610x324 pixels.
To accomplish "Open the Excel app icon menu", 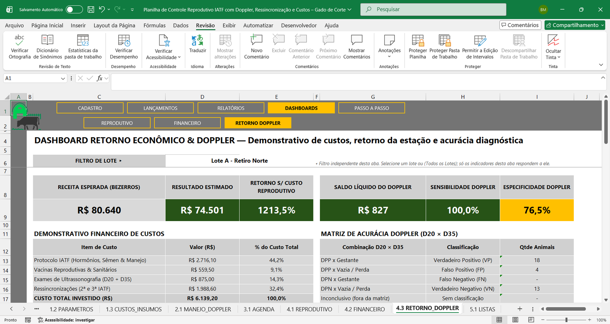I will 9,10.
